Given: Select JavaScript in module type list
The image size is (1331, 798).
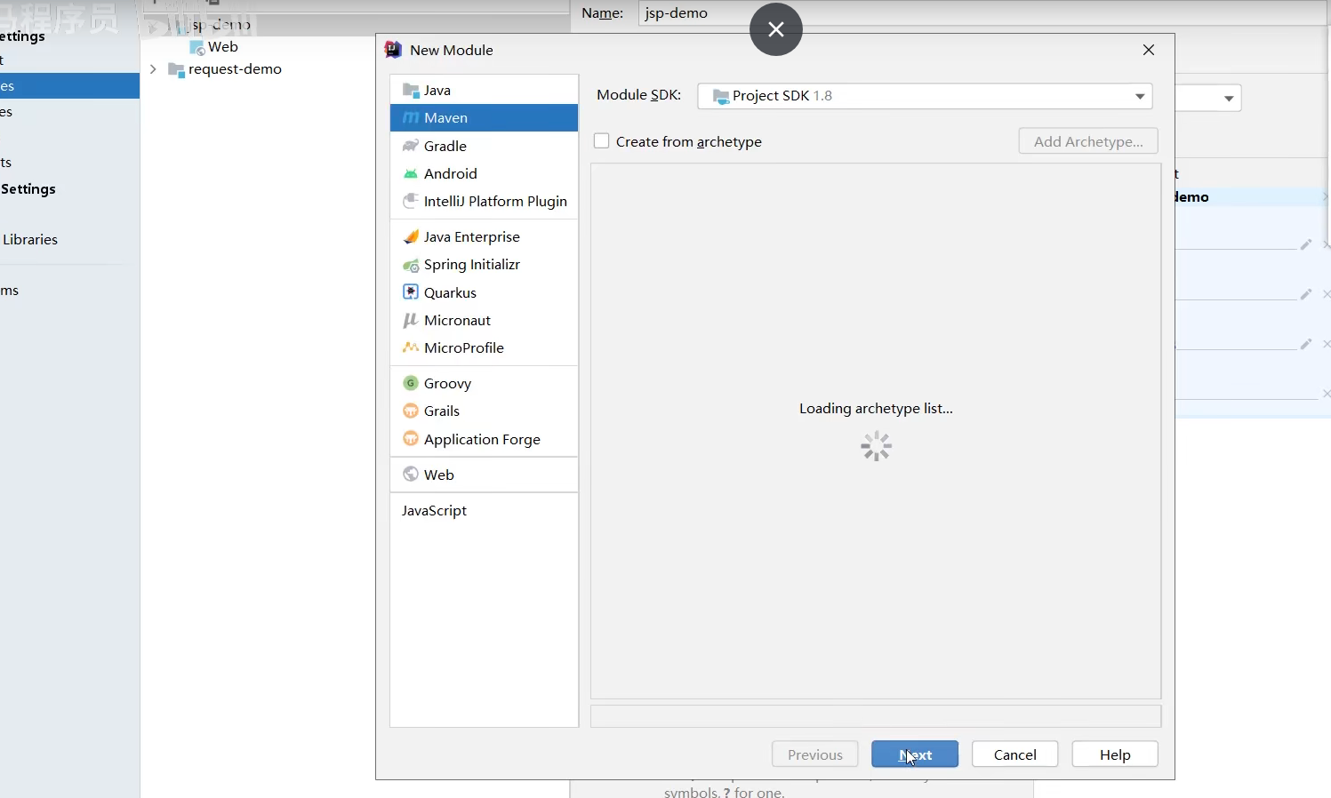Looking at the screenshot, I should coord(434,510).
